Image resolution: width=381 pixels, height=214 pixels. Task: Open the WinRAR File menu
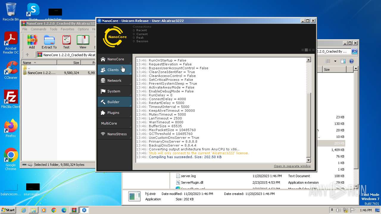[x=25, y=29]
